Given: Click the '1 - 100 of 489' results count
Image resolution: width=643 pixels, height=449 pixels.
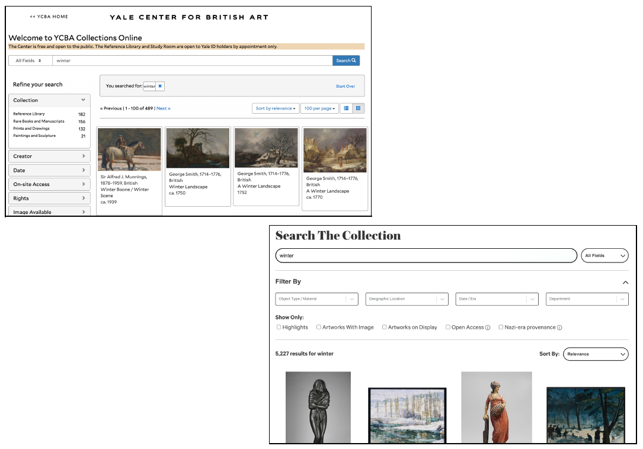Looking at the screenshot, I should (139, 108).
